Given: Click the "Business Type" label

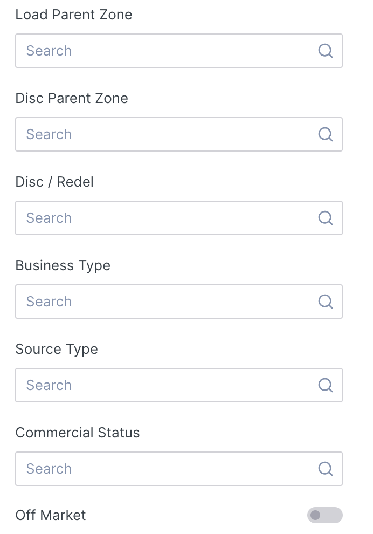Looking at the screenshot, I should click(63, 265).
